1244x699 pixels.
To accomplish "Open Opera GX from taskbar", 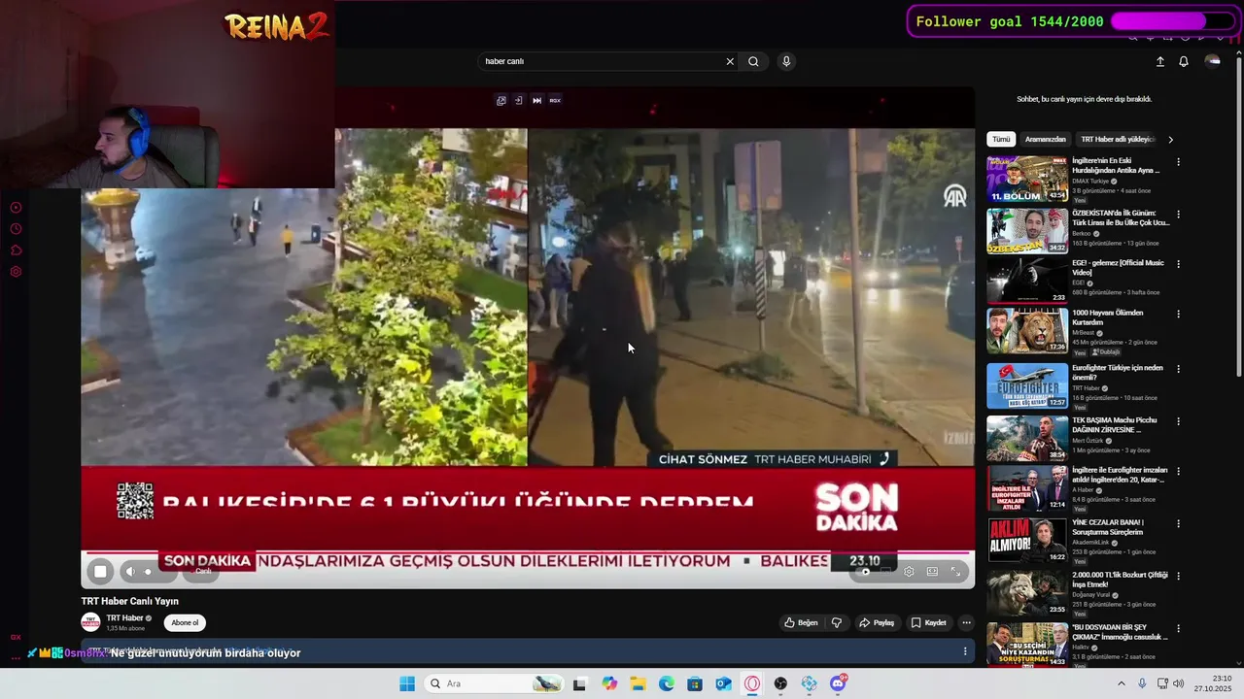I will click(752, 683).
